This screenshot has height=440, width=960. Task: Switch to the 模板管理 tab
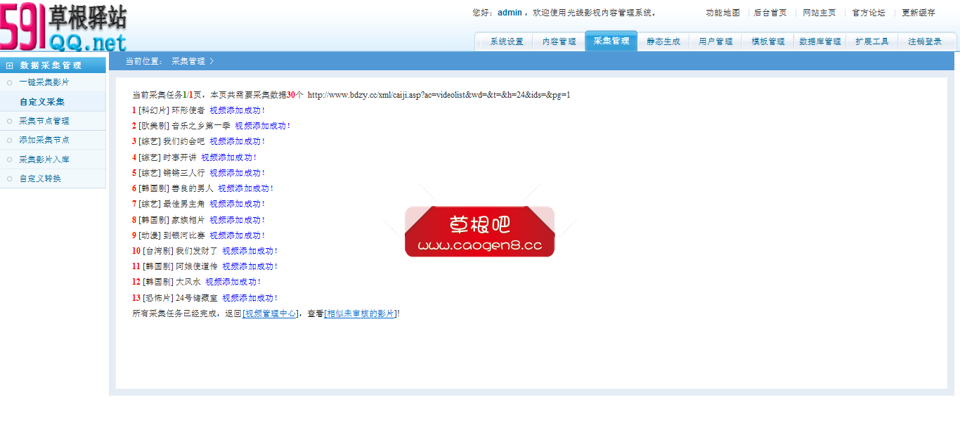767,41
